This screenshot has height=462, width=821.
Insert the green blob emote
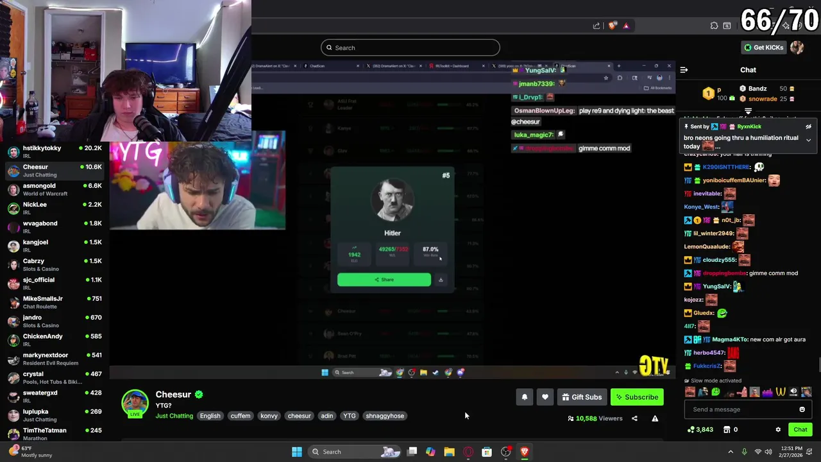point(716,391)
